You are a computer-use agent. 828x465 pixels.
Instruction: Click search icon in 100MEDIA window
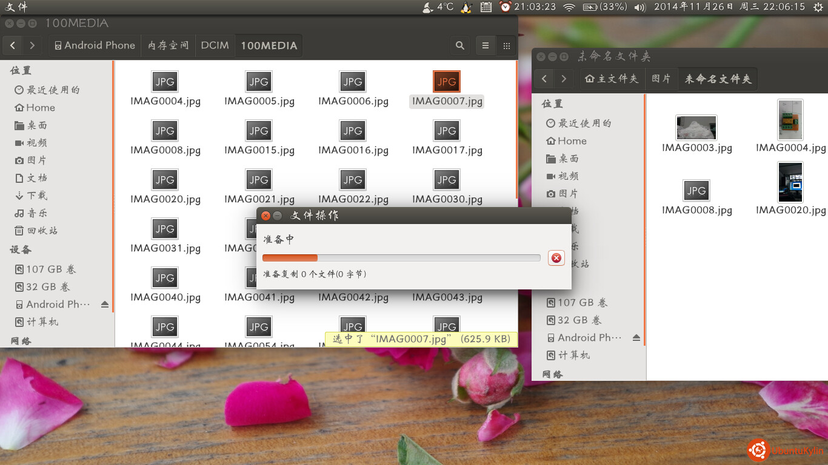[460, 45]
